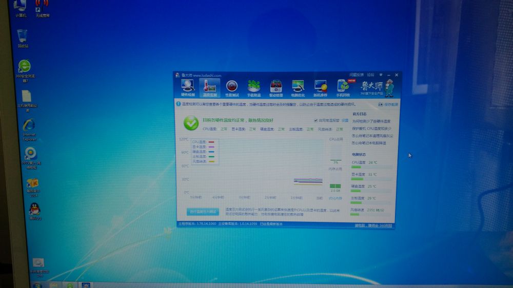Open the Tencent QQ penguin desktop icon

click(x=35, y=212)
